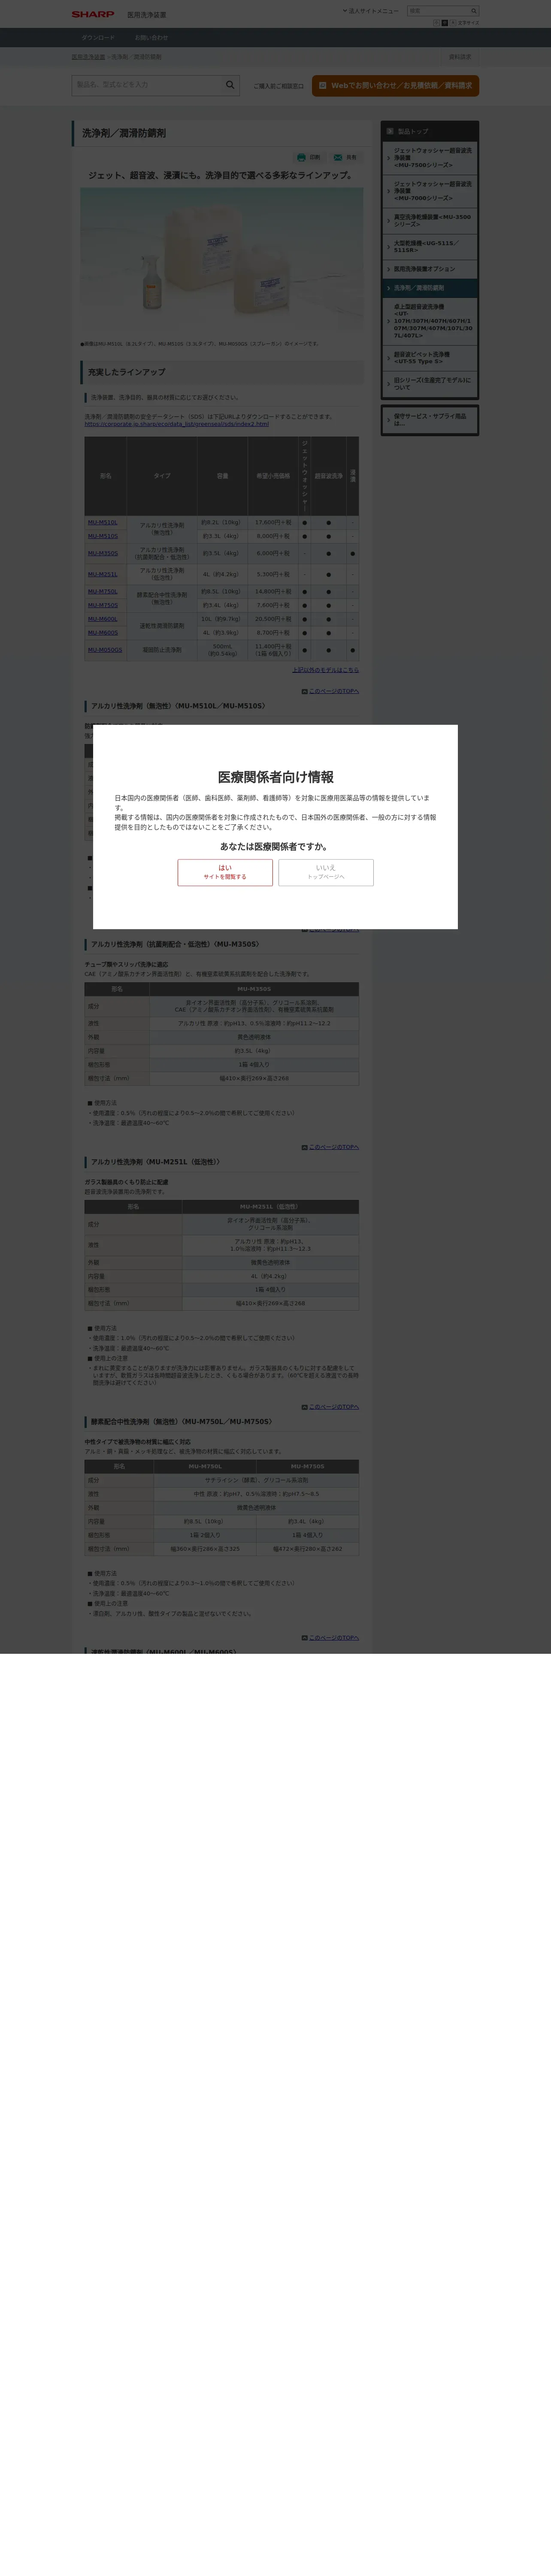Click 20,500円+税 price cell
The width and height of the screenshot is (551, 2576).
pos(273,619)
